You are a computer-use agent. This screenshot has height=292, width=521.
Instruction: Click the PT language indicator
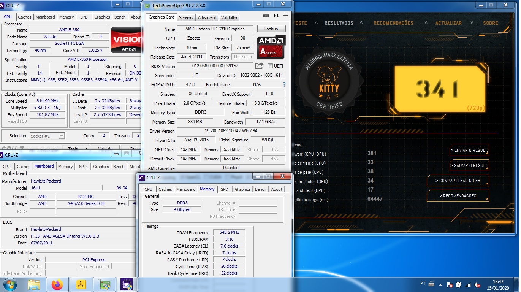pos(423,284)
